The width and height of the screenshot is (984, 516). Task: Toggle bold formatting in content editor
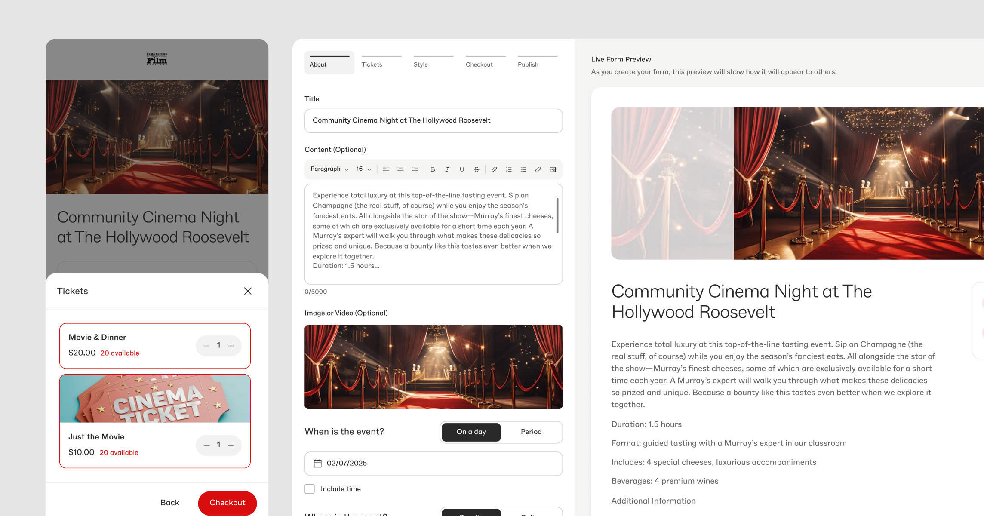[x=433, y=169]
